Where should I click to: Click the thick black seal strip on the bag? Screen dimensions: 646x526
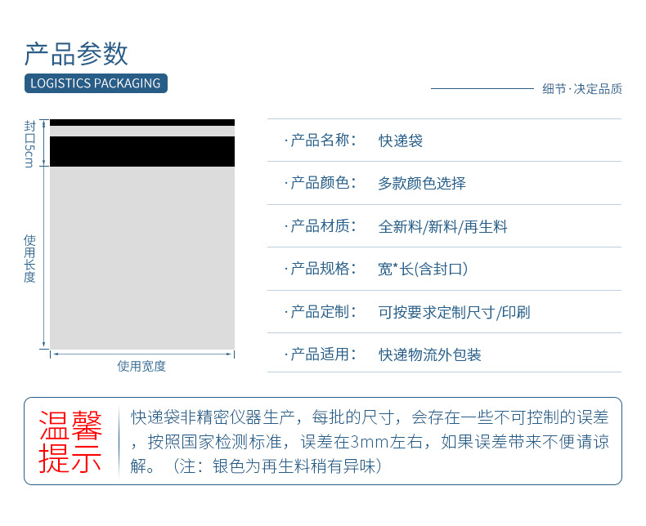click(142, 151)
